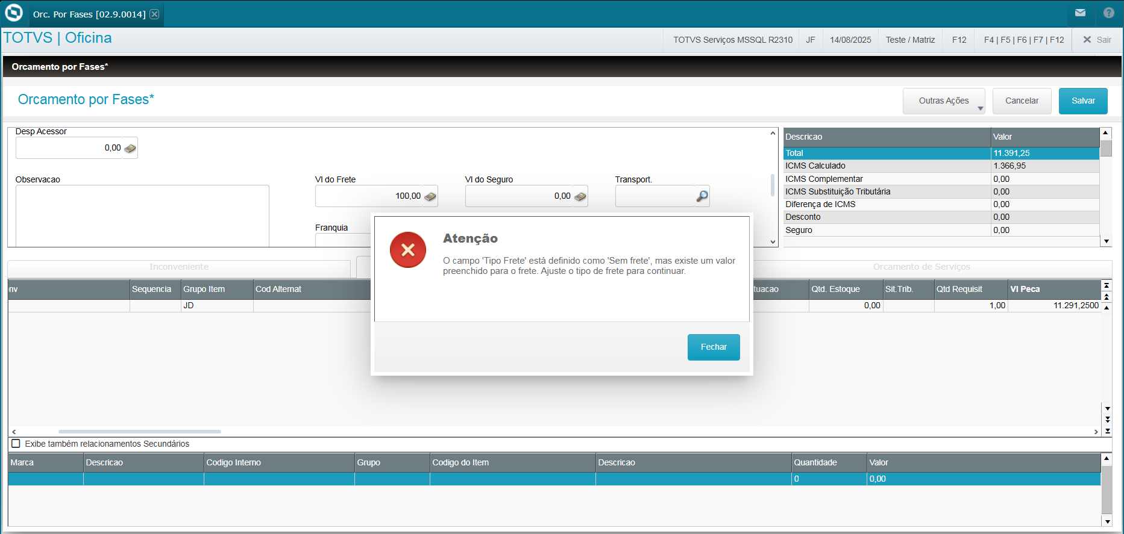Image resolution: width=1124 pixels, height=534 pixels.
Task: Select the Total row in totals table
Action: pyautogui.click(x=941, y=154)
